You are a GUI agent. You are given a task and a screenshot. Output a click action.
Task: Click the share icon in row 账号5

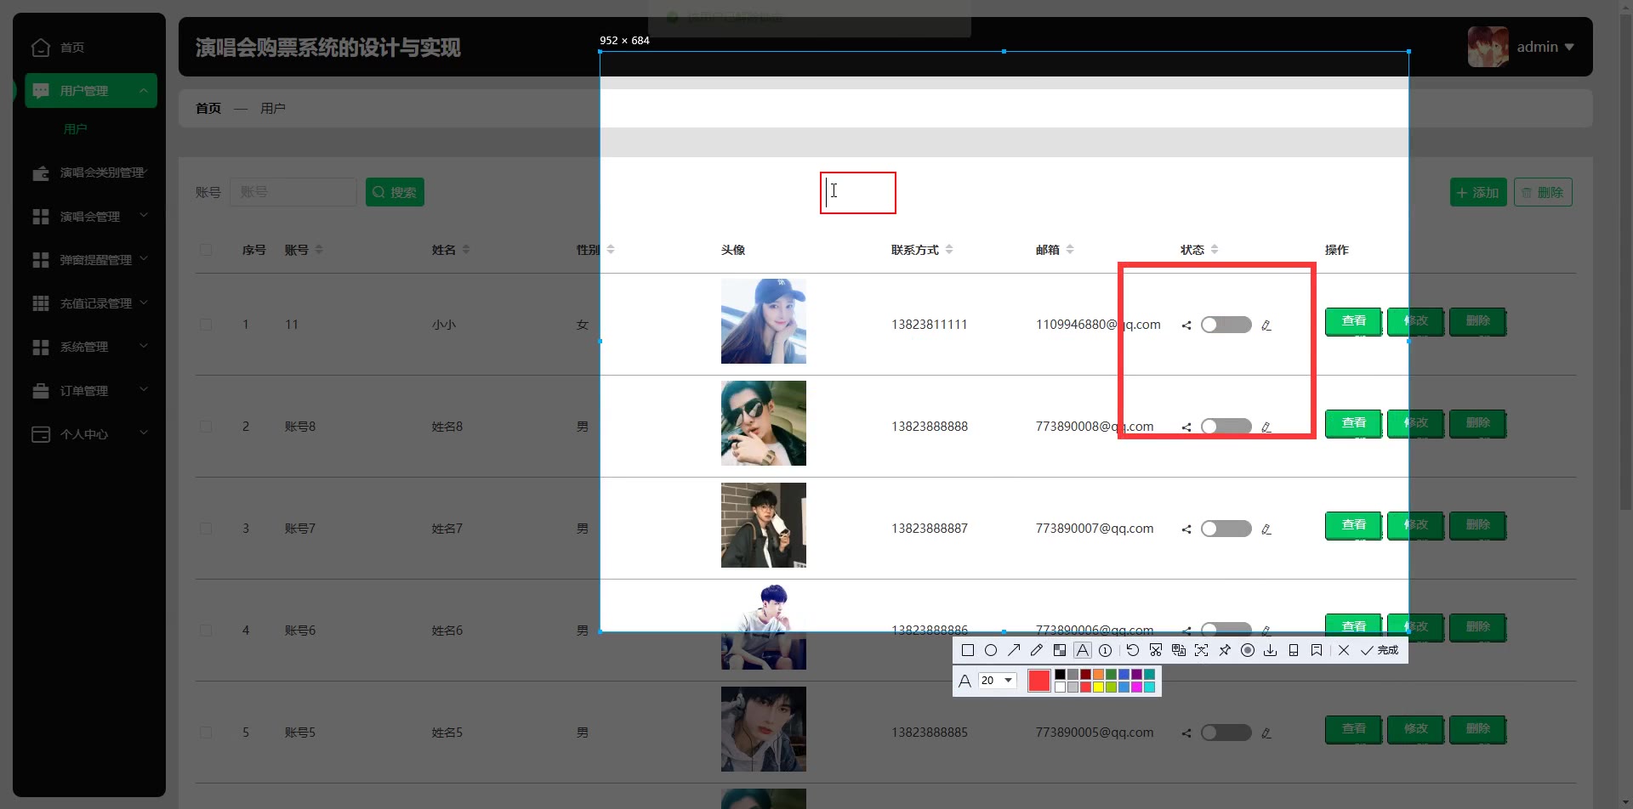(x=1186, y=733)
